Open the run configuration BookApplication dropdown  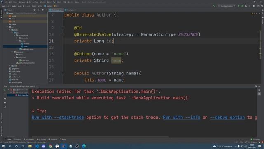click(x=226, y=6)
